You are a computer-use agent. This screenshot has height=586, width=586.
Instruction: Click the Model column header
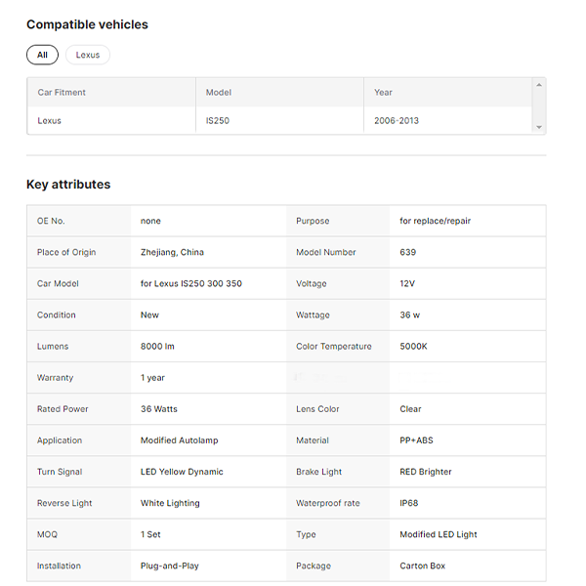click(x=218, y=93)
